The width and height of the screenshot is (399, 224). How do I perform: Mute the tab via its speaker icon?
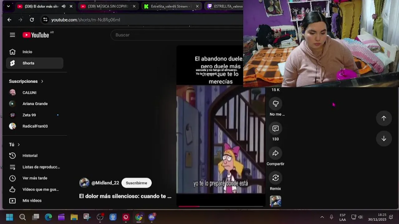[x=64, y=6]
